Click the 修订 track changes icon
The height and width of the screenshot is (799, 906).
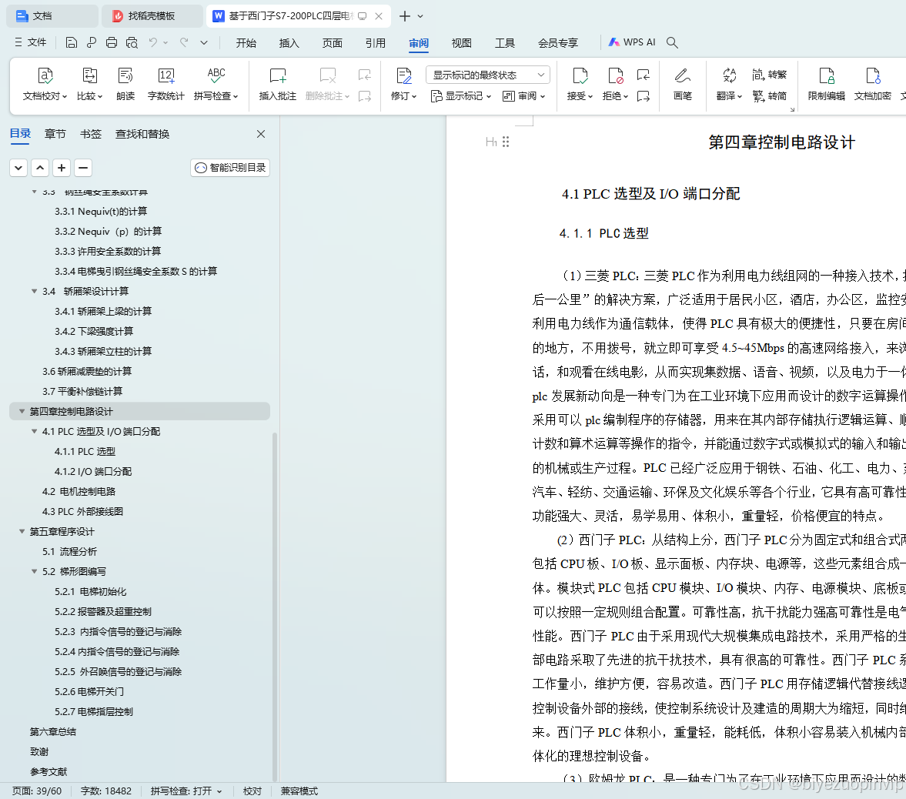[404, 75]
